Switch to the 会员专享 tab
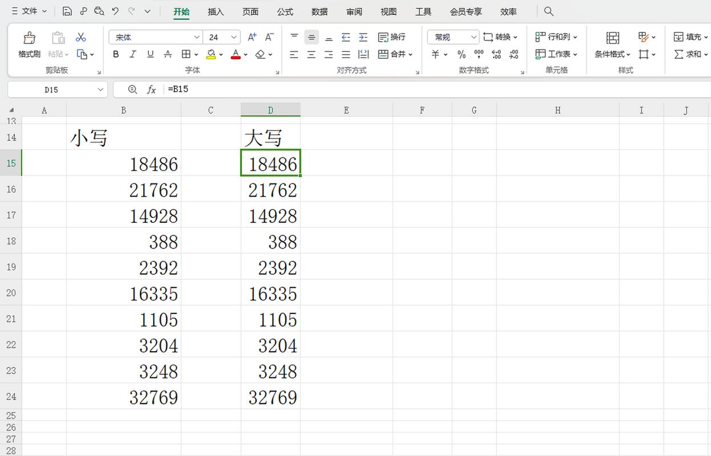This screenshot has height=456, width=711. (466, 11)
